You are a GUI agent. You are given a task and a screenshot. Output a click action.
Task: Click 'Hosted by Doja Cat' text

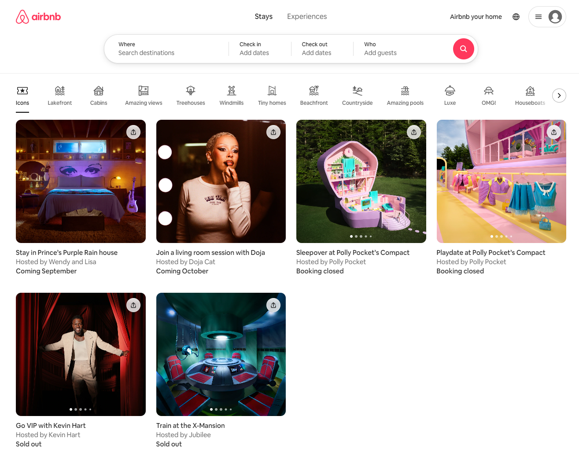186,262
